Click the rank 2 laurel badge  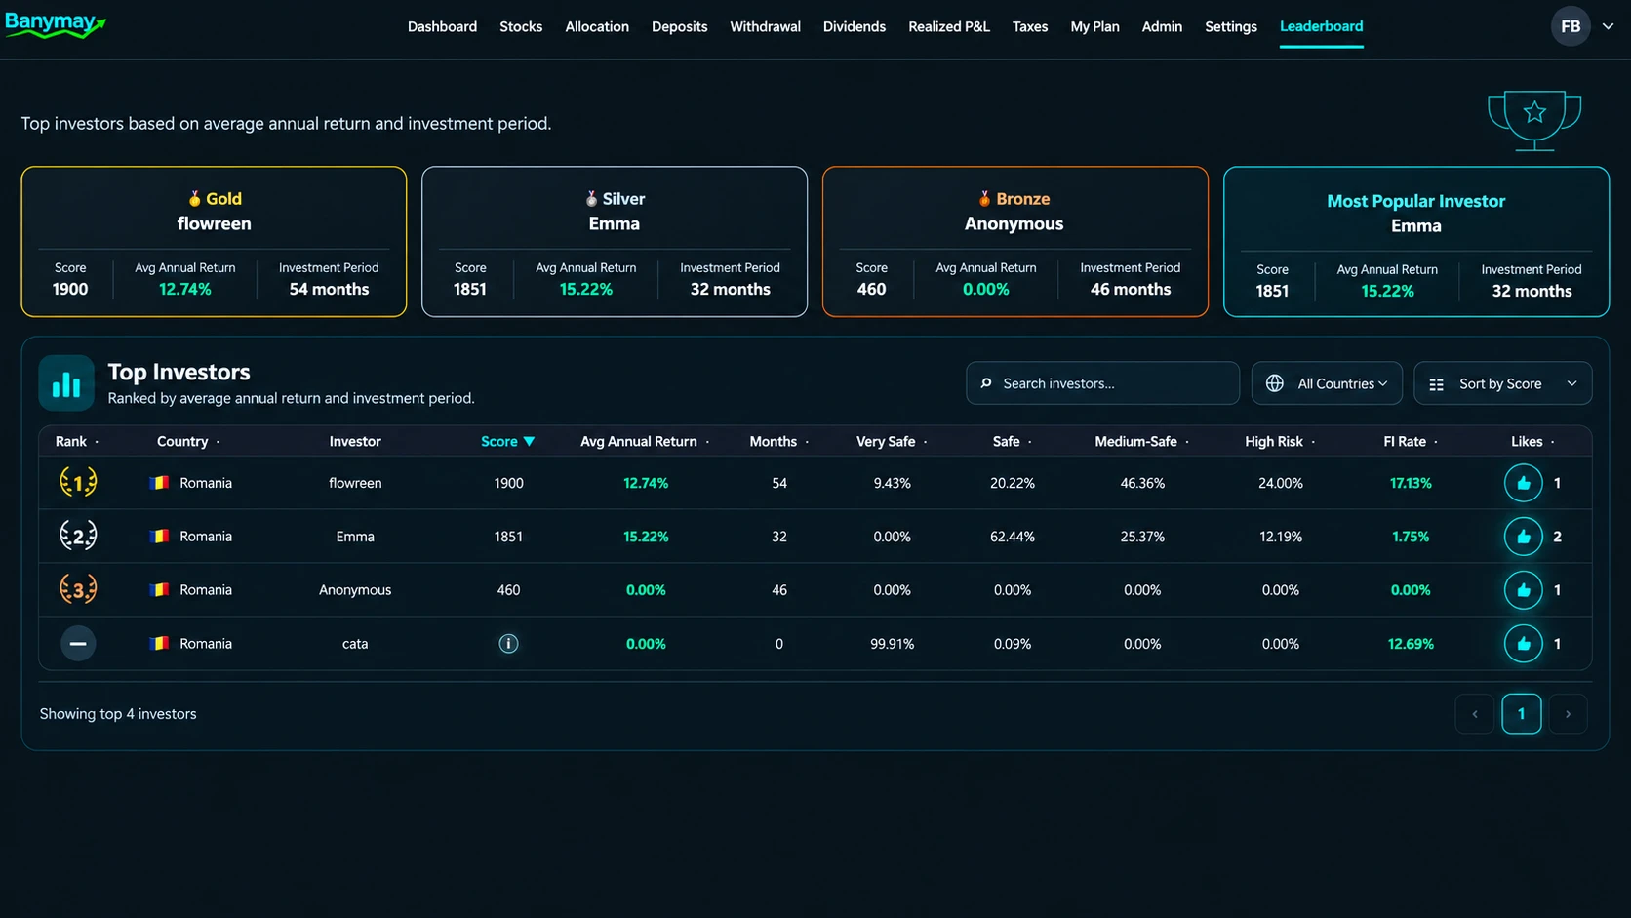(x=78, y=536)
